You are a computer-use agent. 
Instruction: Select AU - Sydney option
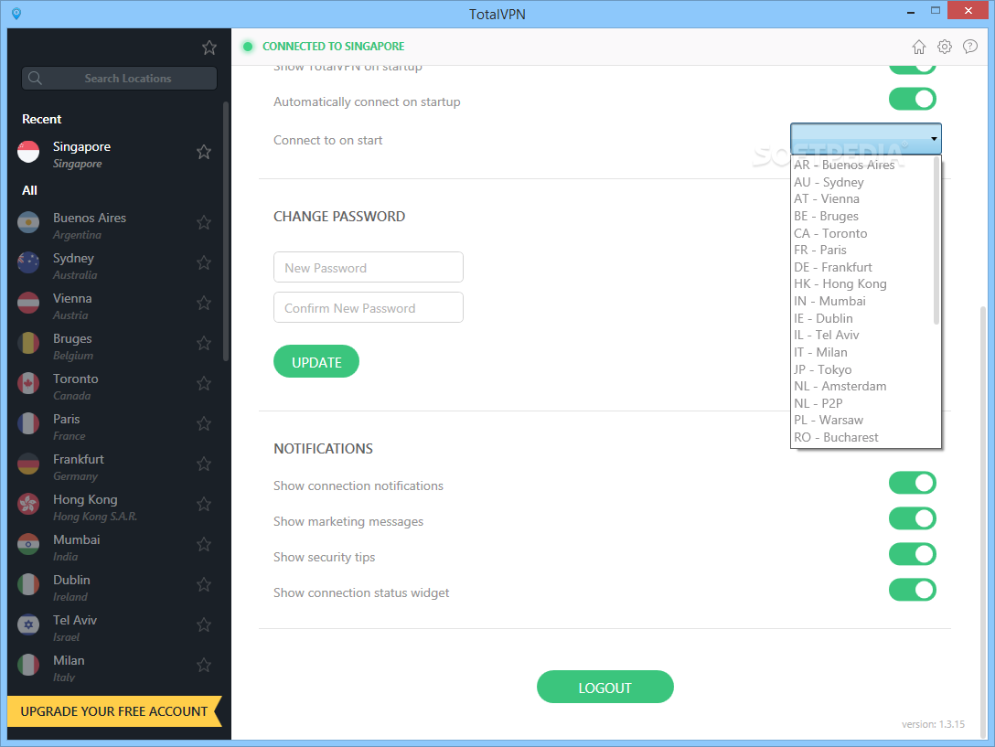[x=862, y=182]
